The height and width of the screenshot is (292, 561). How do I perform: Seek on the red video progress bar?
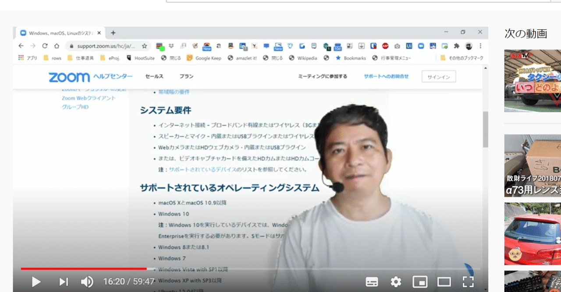(x=84, y=269)
